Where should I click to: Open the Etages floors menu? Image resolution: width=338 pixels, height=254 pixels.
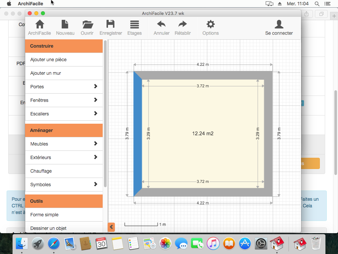134,24
